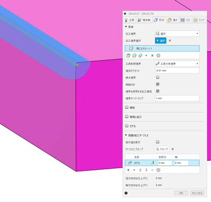Click the greyed X delete group icon
Image resolution: width=211 pixels, height=202 pixels.
click(152, 170)
